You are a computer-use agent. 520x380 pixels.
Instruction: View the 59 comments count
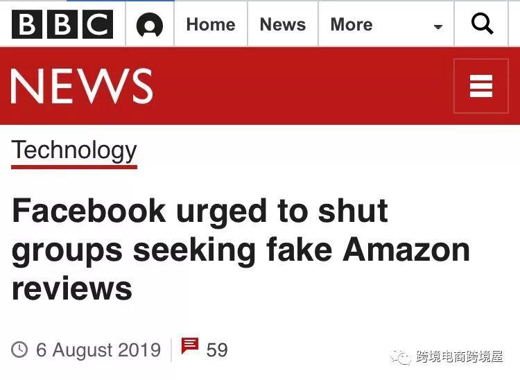[217, 349]
